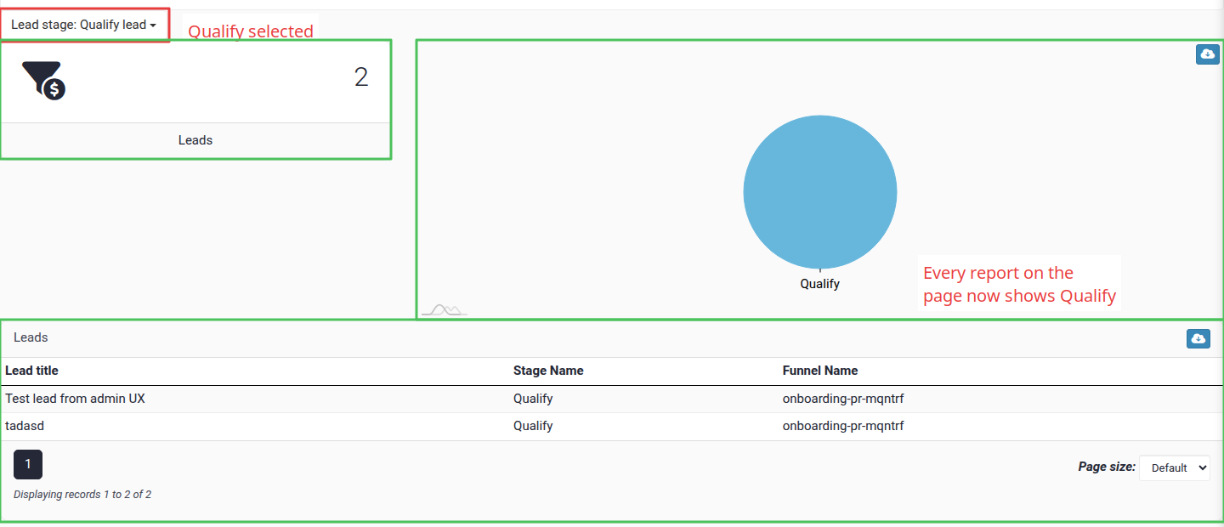
Task: Go to page 1 of results
Action: tap(28, 464)
